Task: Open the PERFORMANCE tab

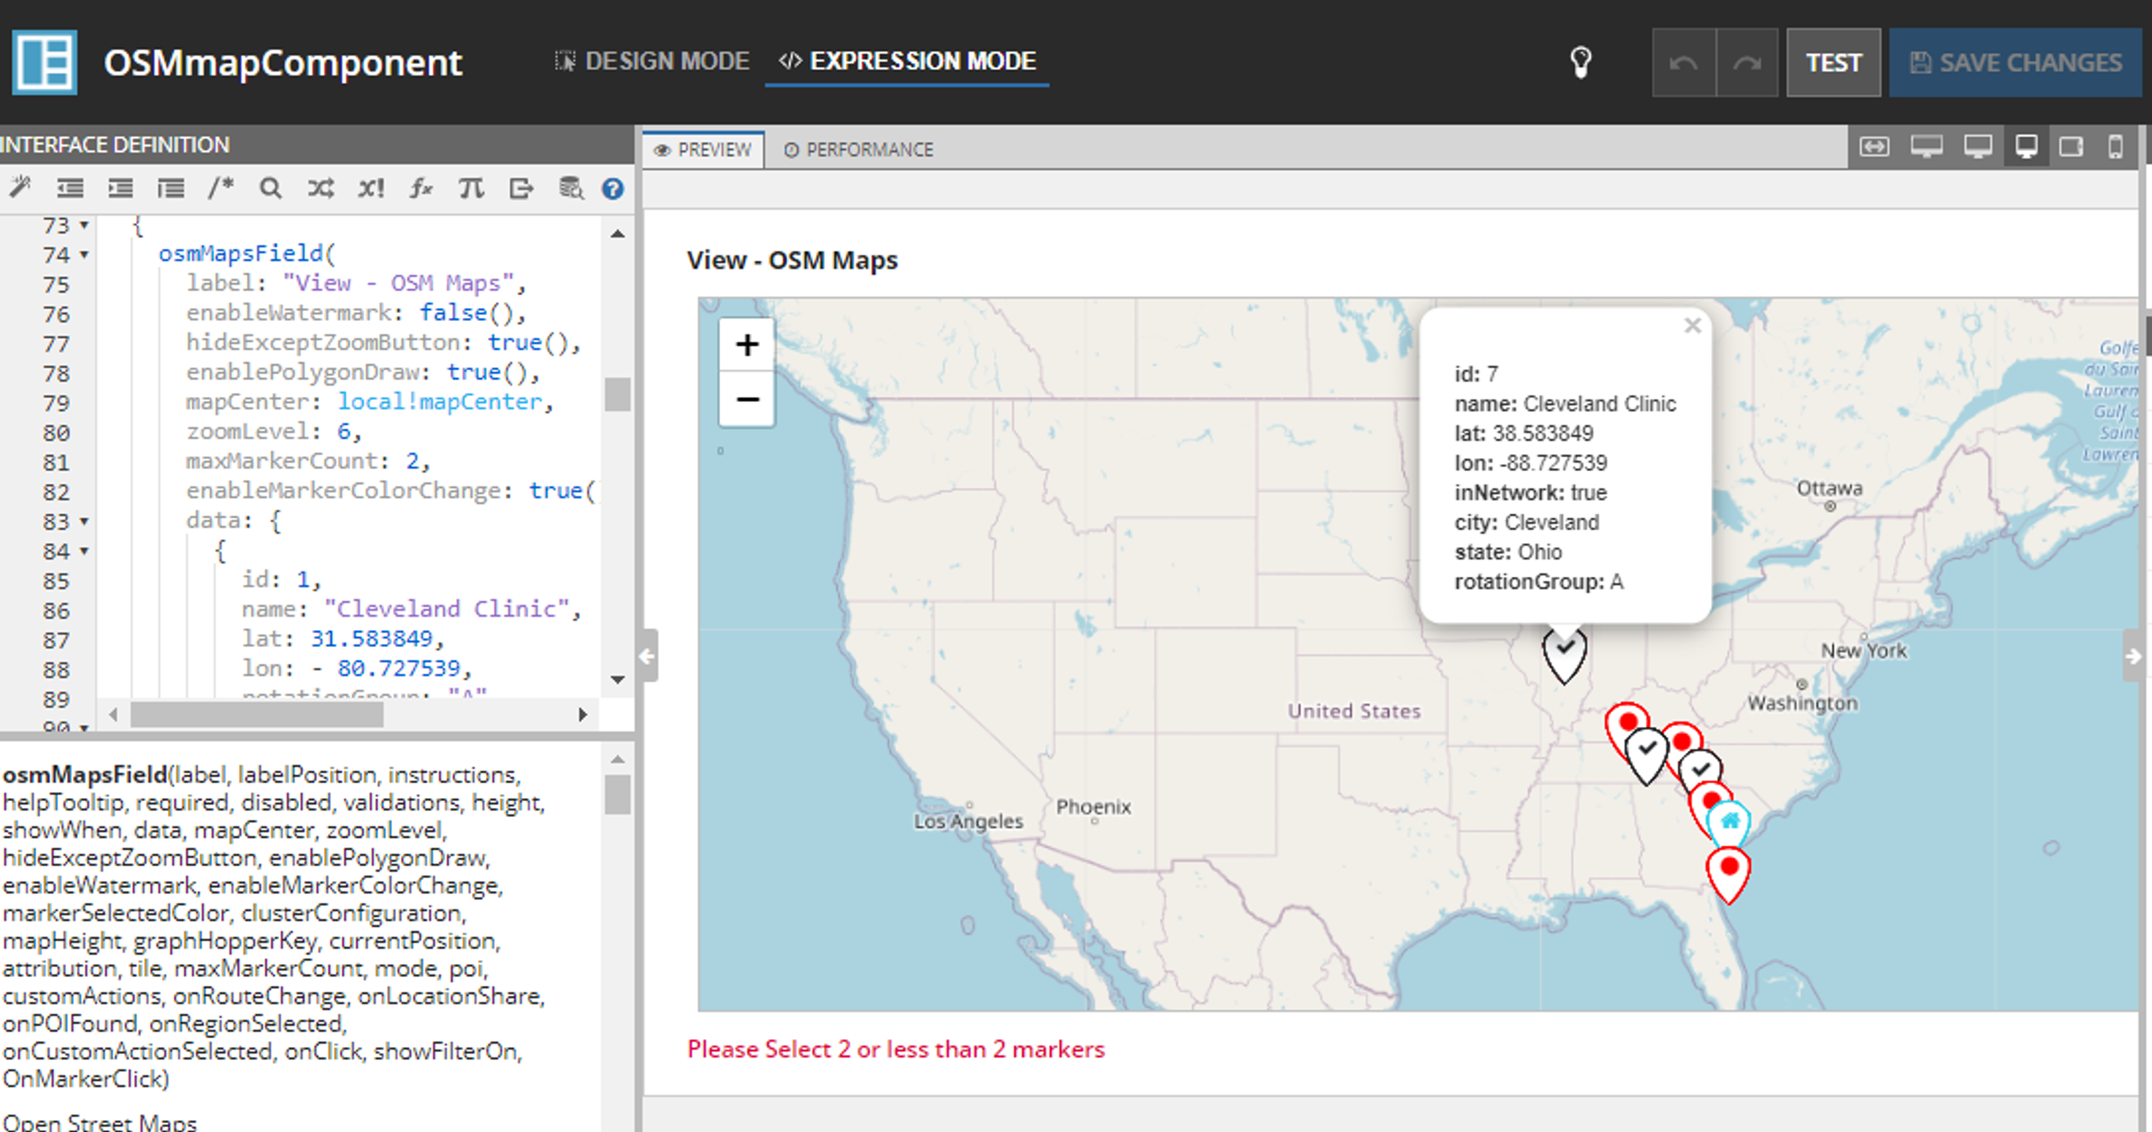Action: click(x=858, y=150)
